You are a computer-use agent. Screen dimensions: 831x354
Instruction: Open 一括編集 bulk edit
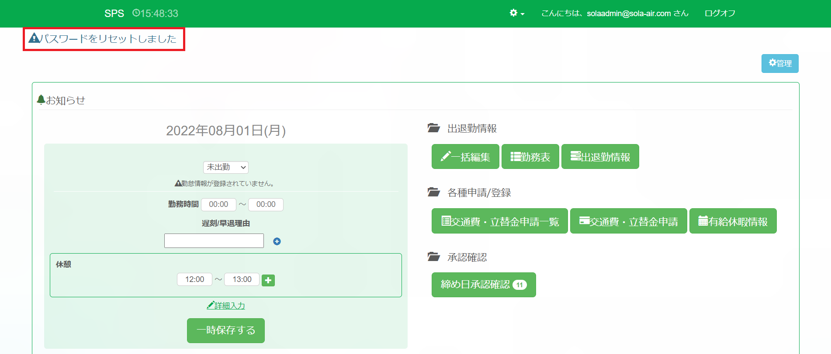click(465, 157)
